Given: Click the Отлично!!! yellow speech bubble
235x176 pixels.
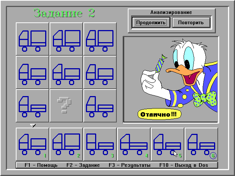Looking at the screenshot, I should (x=159, y=114).
